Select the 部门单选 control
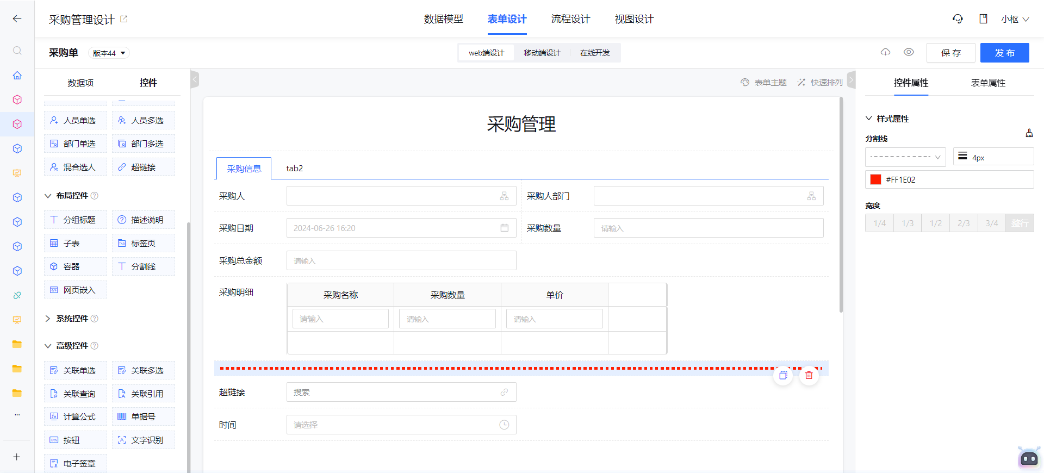 tap(76, 144)
